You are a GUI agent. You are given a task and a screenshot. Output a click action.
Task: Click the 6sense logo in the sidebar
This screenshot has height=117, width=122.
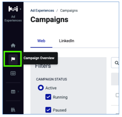(13, 9)
